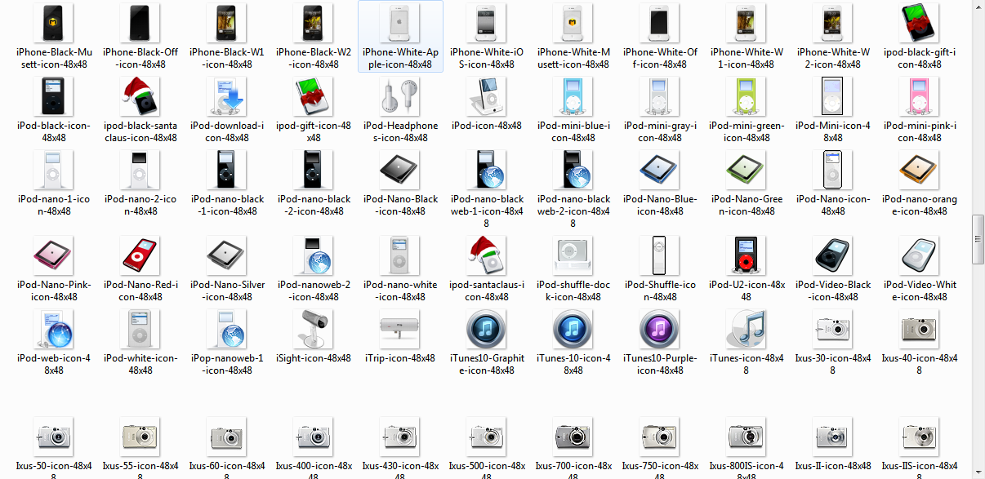Click the iPod-Nano-Black file name label
The width and height of the screenshot is (985, 479).
point(400,205)
